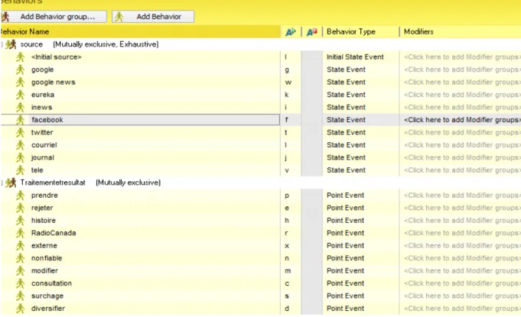Viewport: 521px width, 317px height.
Task: Click the google news behavior icon
Action: [x=20, y=82]
